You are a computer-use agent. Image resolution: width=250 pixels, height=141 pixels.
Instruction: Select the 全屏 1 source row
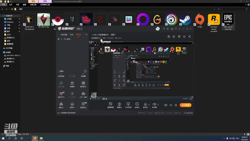[x=72, y=39]
